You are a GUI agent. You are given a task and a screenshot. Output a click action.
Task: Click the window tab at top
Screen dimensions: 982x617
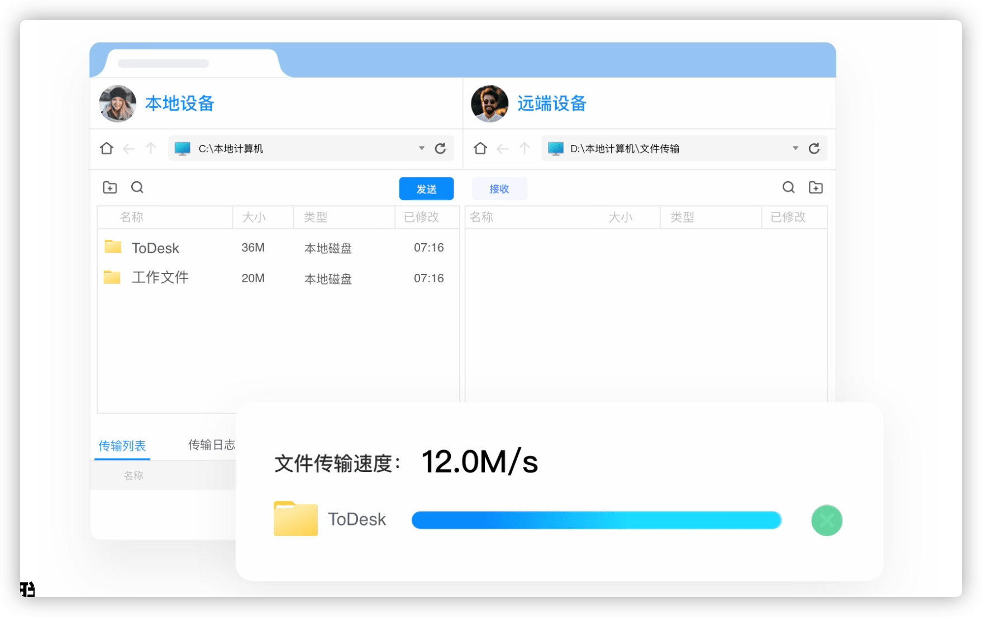[x=193, y=63]
